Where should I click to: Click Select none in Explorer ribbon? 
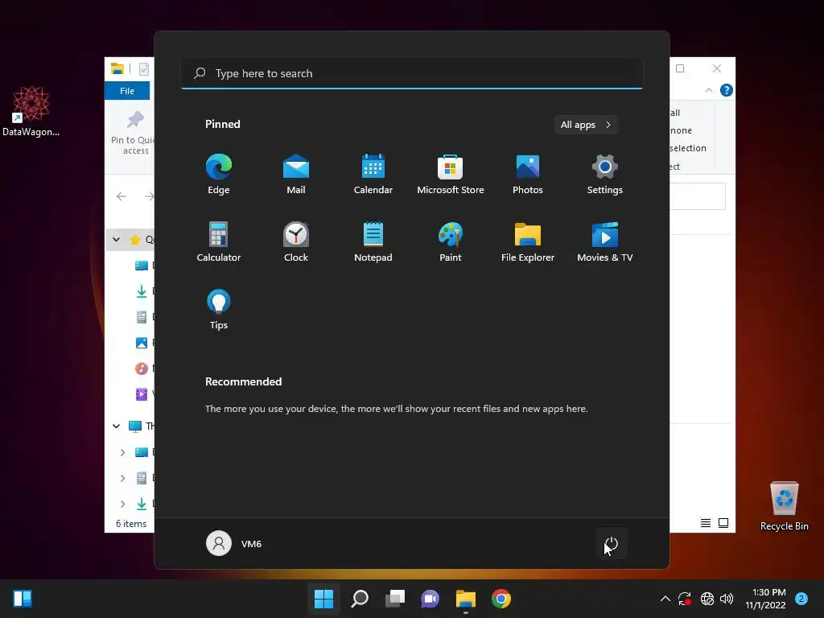coord(681,130)
